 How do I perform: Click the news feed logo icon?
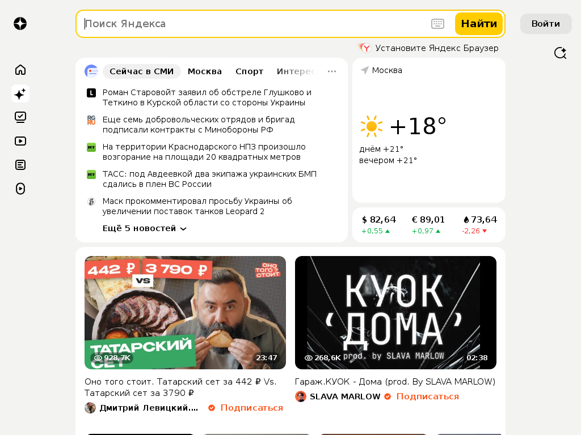click(91, 71)
